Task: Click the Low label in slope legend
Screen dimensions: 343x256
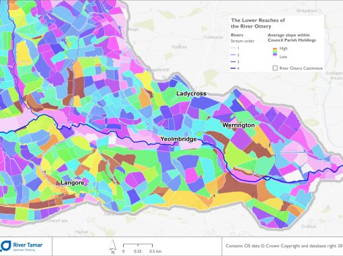Action: (x=283, y=57)
